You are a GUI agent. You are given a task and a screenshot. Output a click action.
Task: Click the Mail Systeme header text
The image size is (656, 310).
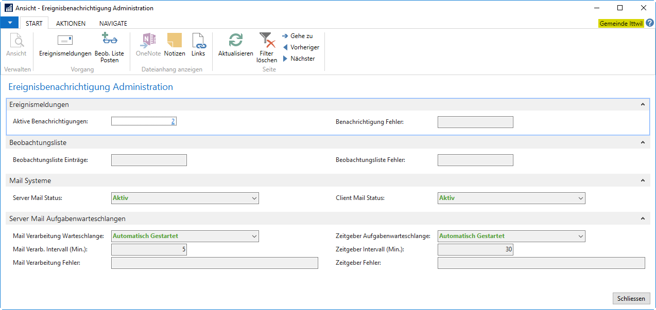coord(30,180)
